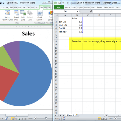Open the Quick Layout dropdown
This screenshot has width=121, height=121.
[x=40, y=15]
